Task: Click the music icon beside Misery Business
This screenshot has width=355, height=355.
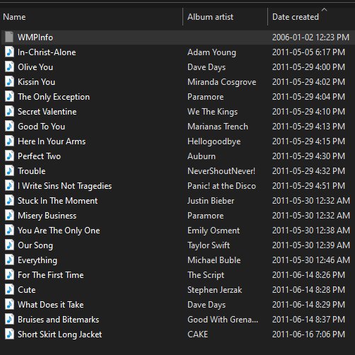Action: [9, 215]
